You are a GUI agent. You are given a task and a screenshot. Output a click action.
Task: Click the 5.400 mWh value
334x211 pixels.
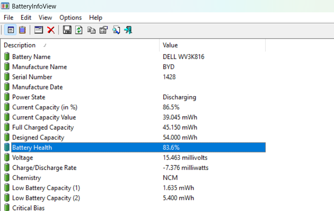178,198
